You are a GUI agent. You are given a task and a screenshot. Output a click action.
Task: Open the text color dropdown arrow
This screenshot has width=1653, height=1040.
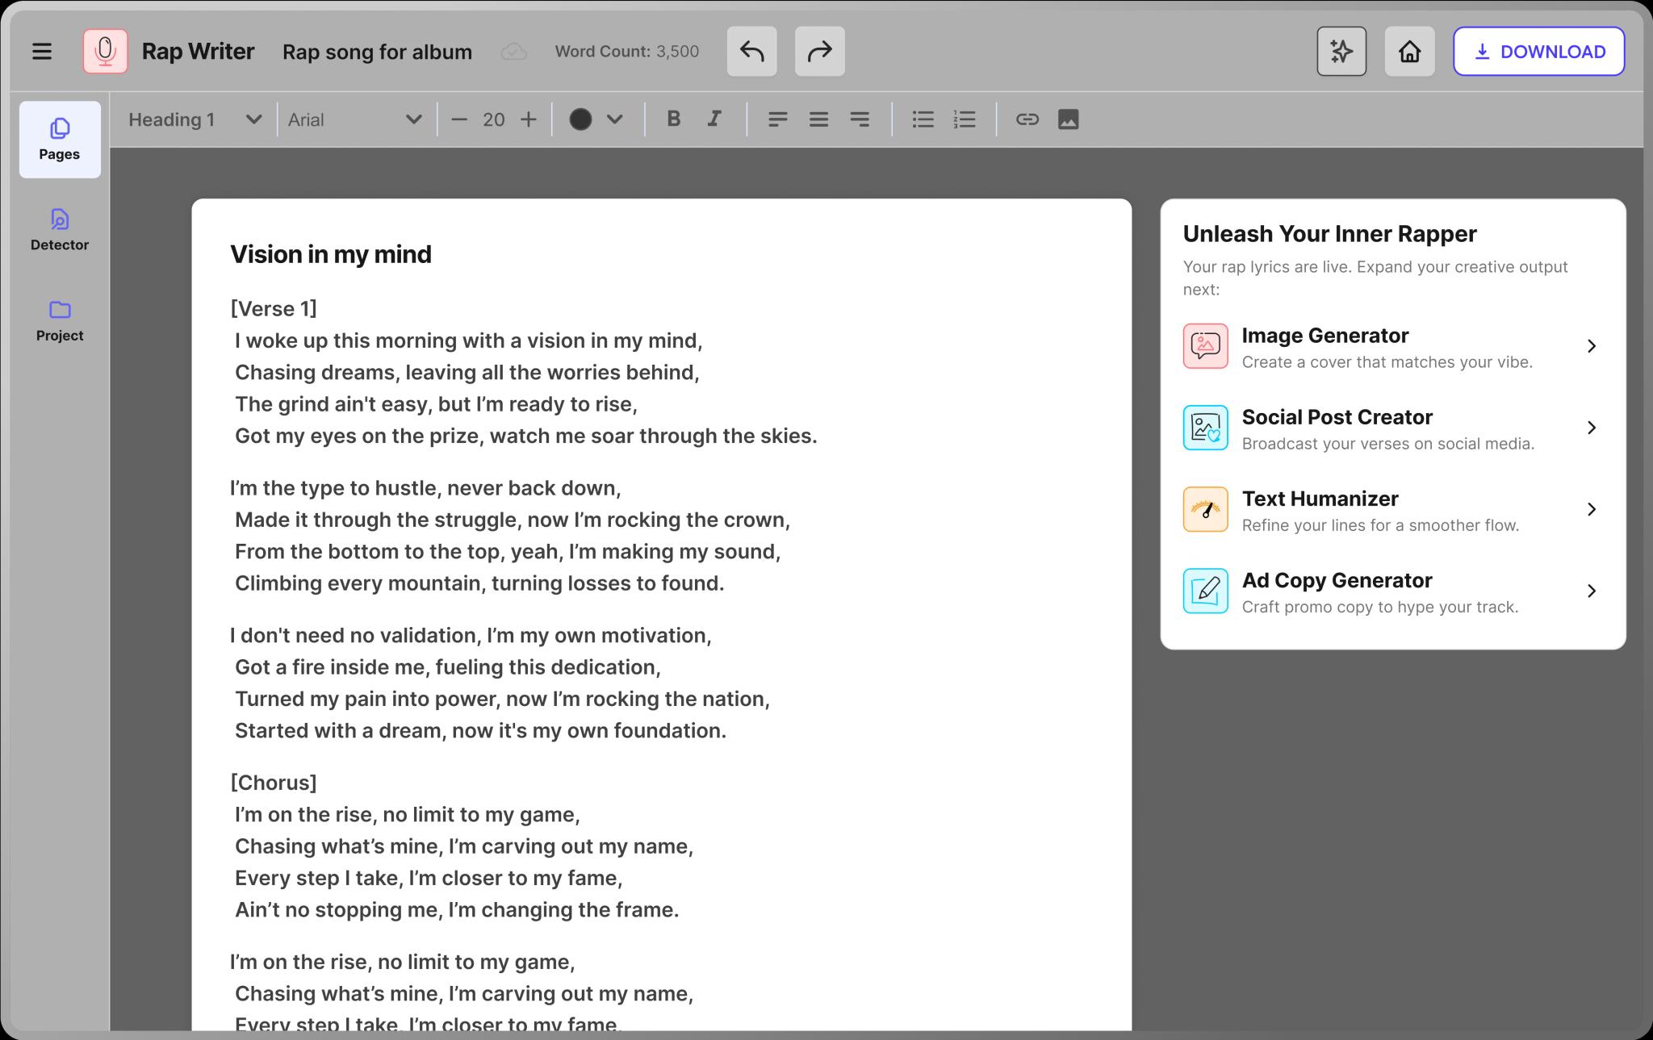click(614, 119)
